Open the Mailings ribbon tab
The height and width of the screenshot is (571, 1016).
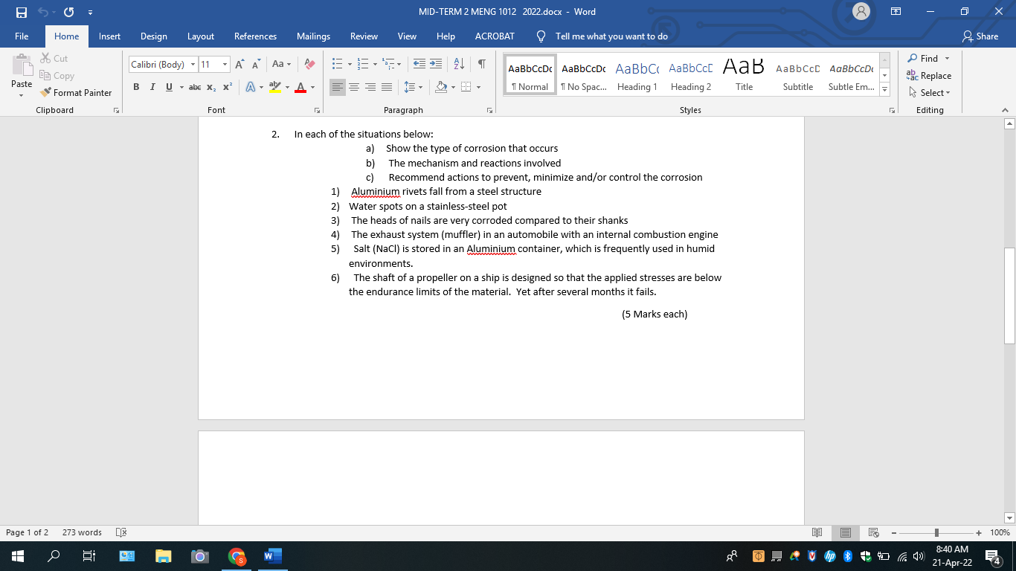(x=313, y=36)
